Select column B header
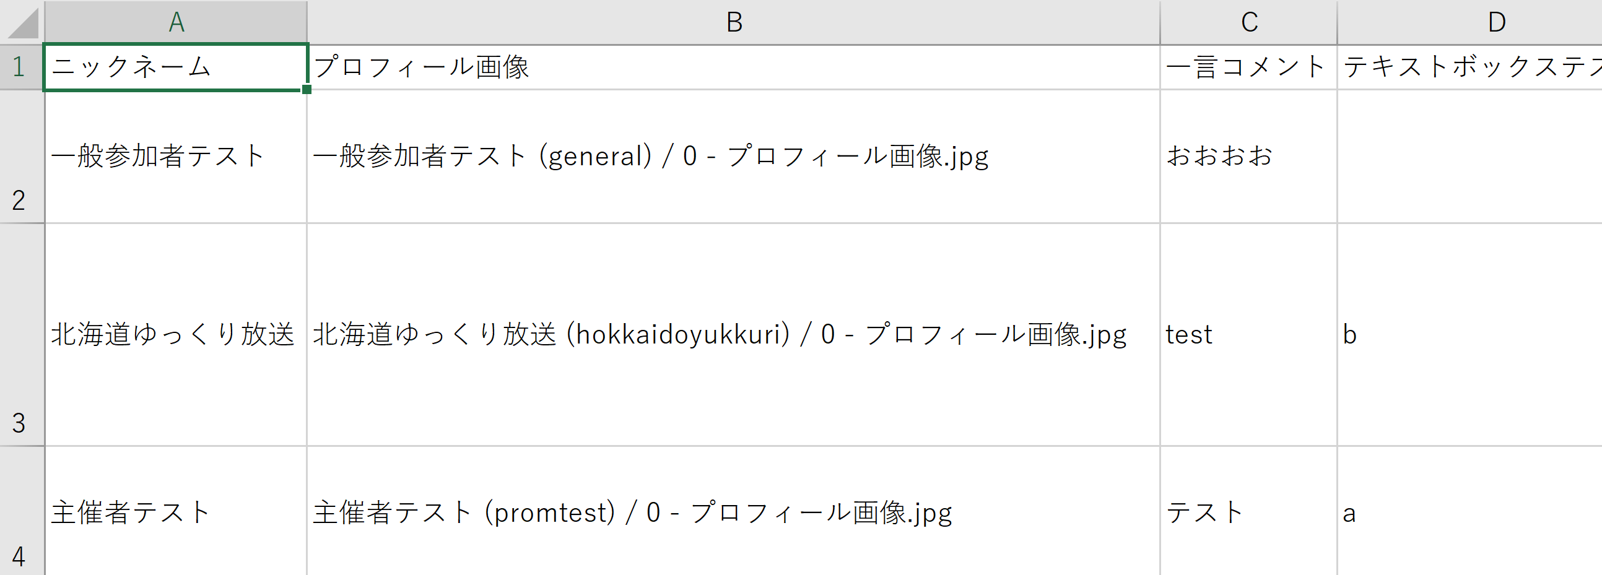 coord(734,22)
